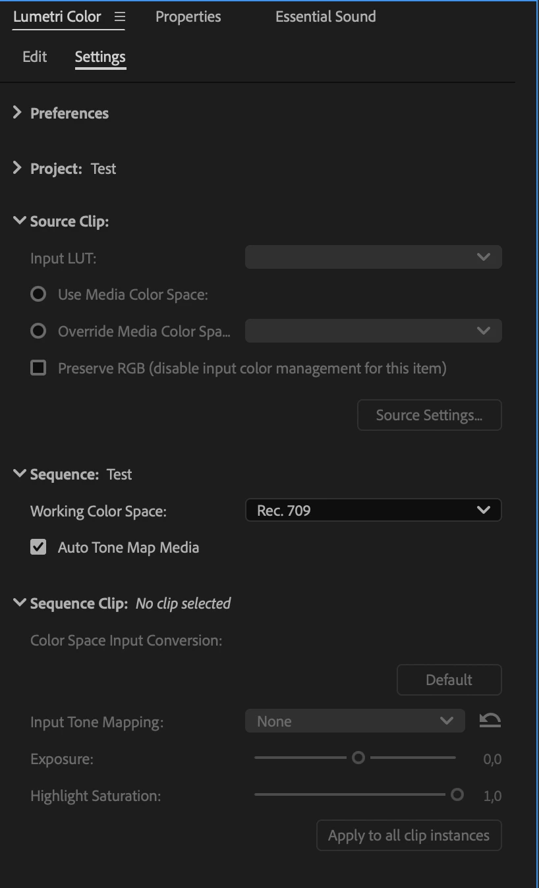Screen dimensions: 539x888
Task: Click Apply to all clip instances
Action: 409,835
